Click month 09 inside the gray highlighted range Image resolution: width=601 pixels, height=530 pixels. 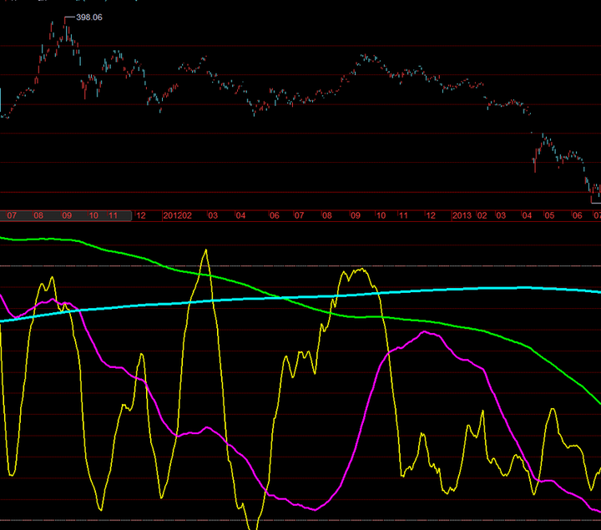[x=67, y=215]
